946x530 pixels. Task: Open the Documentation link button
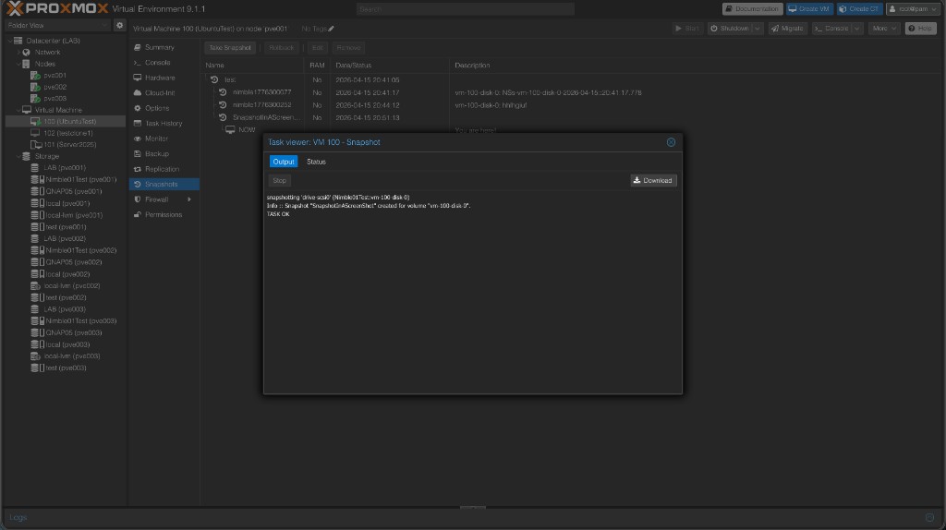point(752,9)
